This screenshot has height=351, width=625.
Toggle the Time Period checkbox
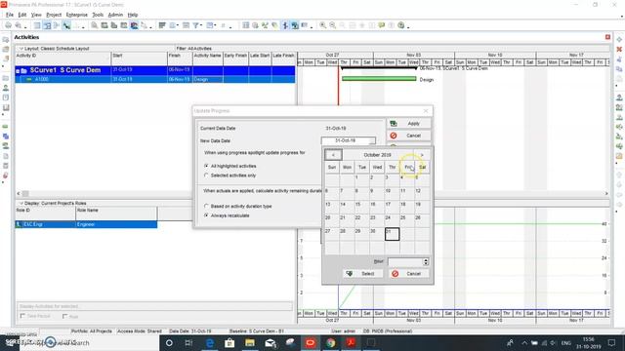[22, 316]
